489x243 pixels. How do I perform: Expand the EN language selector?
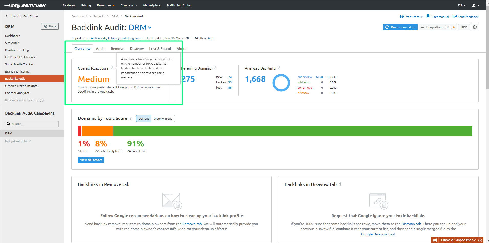click(461, 5)
